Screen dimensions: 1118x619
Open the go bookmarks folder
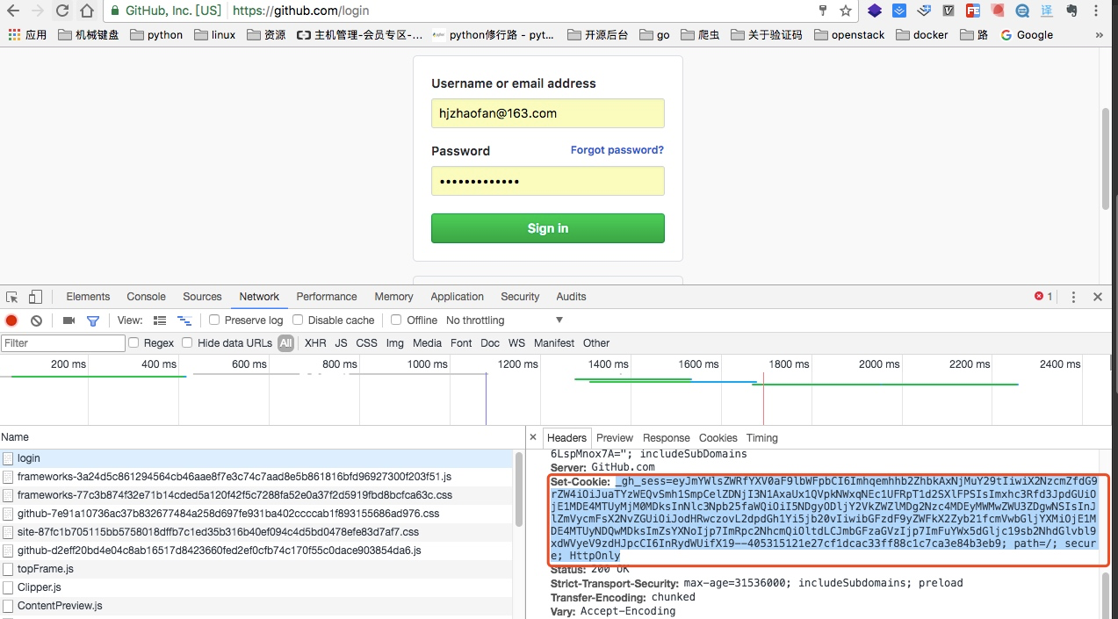pos(654,35)
